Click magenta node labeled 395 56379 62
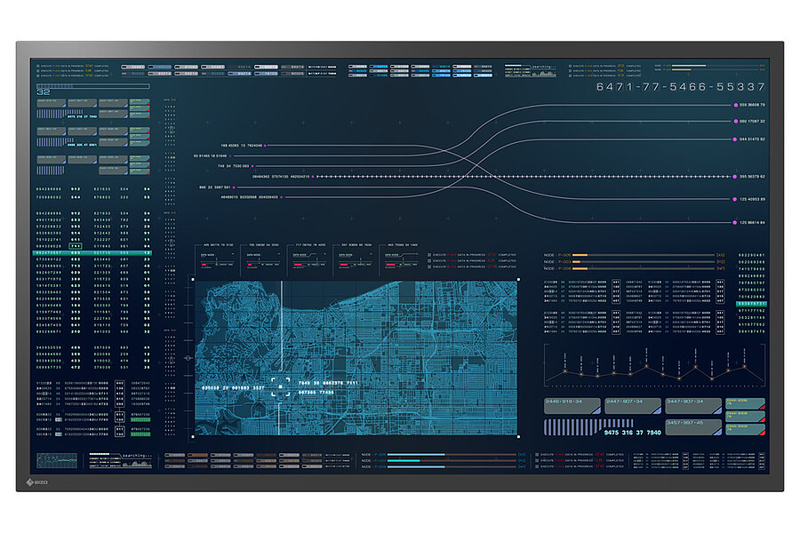Viewport: 800px width, 533px height. 735,177
